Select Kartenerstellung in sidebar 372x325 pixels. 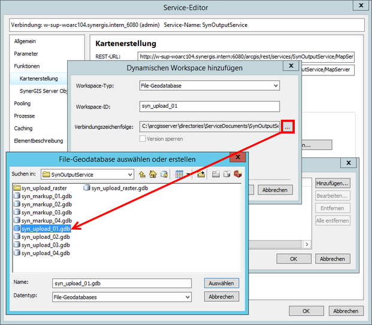(39, 78)
